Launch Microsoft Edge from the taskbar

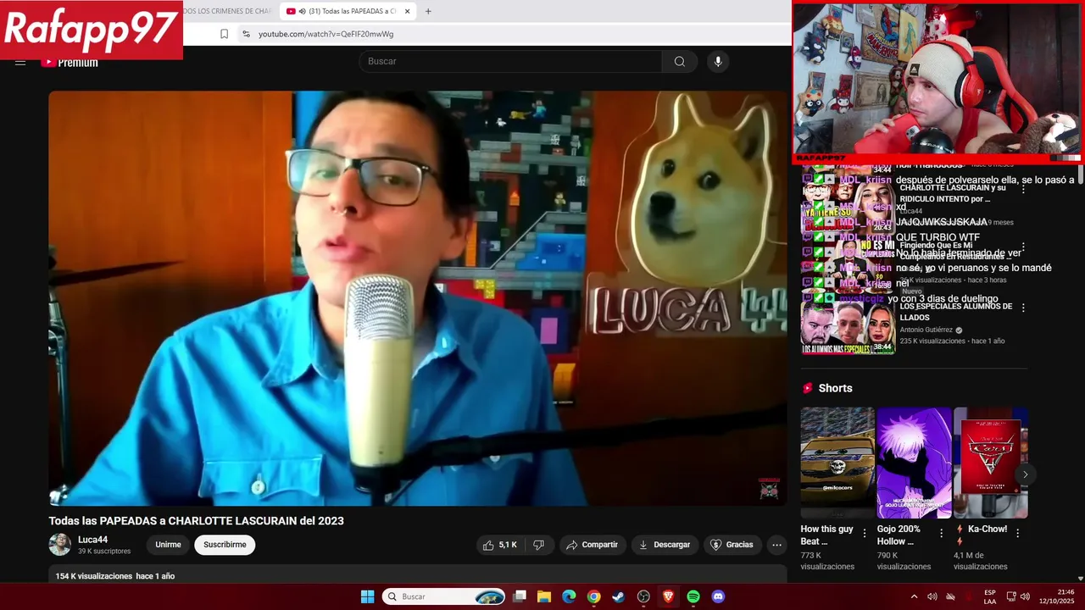[569, 596]
